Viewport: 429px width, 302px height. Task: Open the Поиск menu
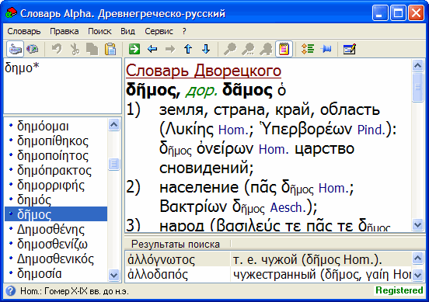click(x=99, y=31)
